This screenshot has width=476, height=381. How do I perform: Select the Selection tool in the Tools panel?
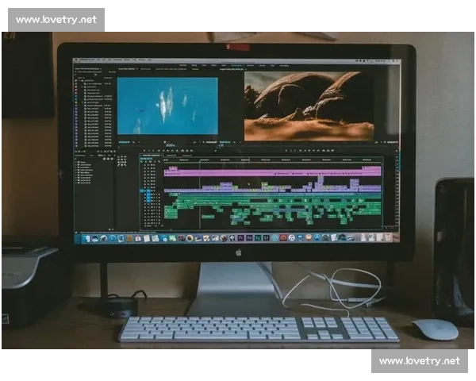click(x=120, y=157)
